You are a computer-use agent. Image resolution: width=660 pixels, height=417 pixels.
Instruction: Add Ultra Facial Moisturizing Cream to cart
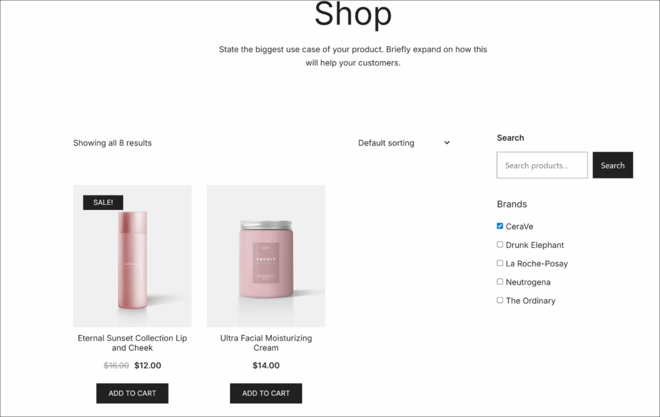tap(265, 393)
